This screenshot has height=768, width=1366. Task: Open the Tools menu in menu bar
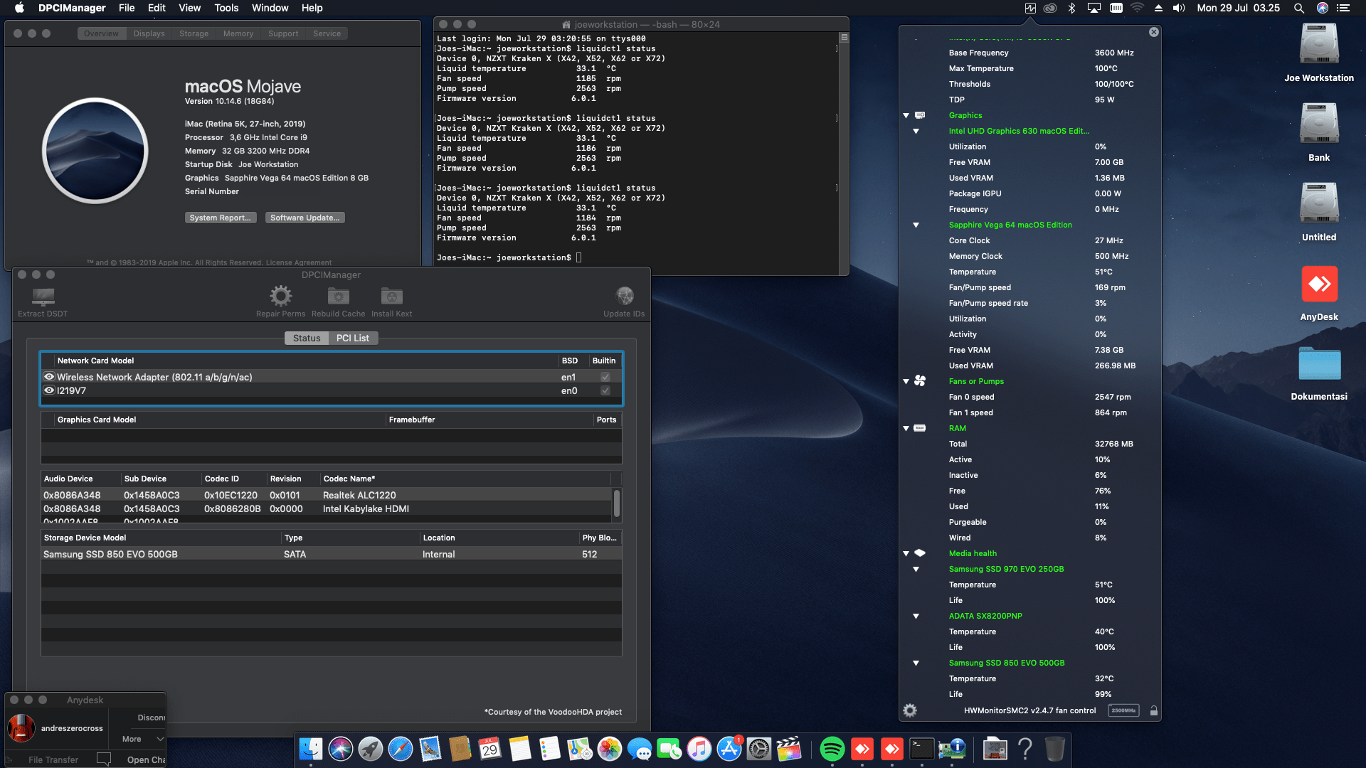[226, 8]
